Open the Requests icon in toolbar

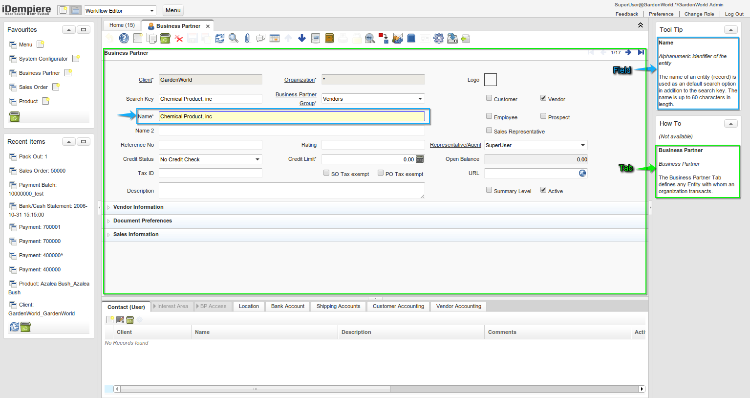pos(398,38)
